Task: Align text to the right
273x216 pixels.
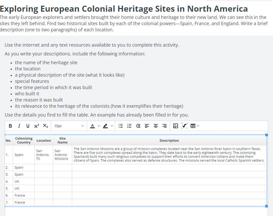Action: click(x=165, y=126)
